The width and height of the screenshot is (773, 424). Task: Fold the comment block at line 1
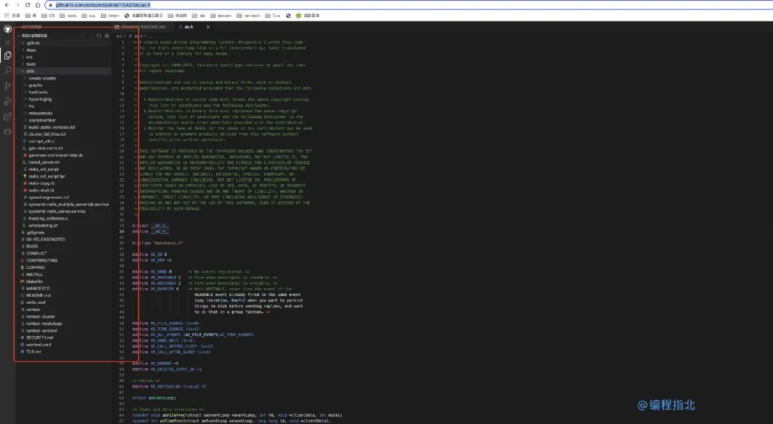pos(129,42)
